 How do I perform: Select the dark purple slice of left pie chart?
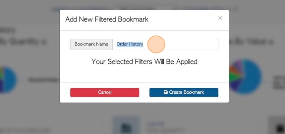(2, 86)
